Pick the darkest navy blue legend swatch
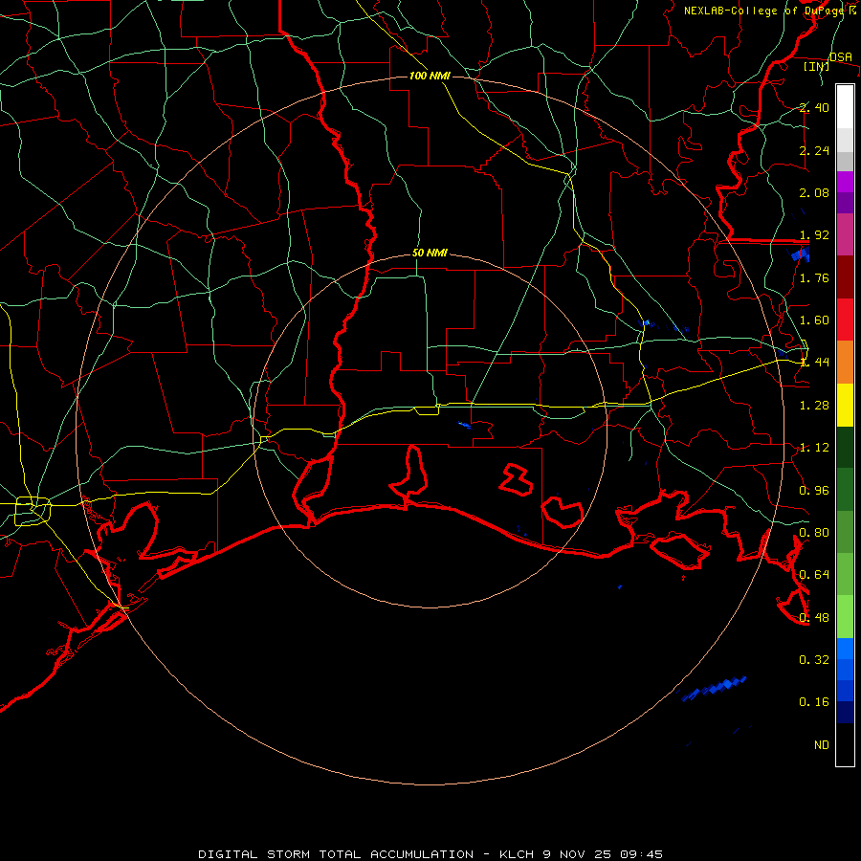Image resolution: width=861 pixels, height=861 pixels. [x=845, y=712]
